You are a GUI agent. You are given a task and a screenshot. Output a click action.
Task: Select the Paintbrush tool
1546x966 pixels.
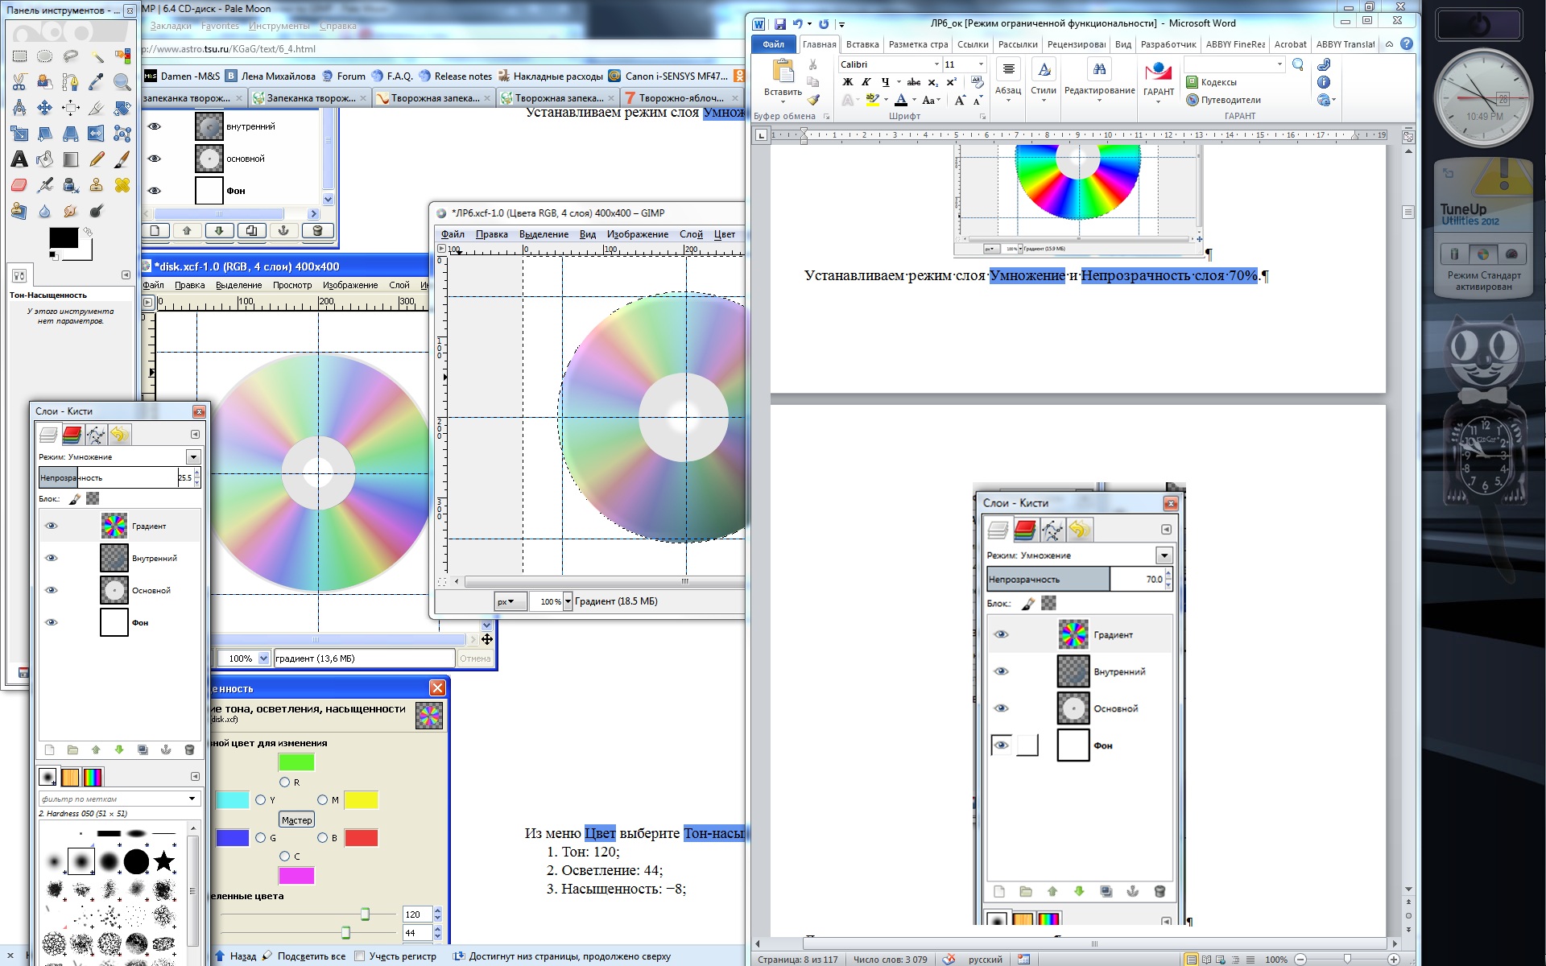[x=122, y=159]
